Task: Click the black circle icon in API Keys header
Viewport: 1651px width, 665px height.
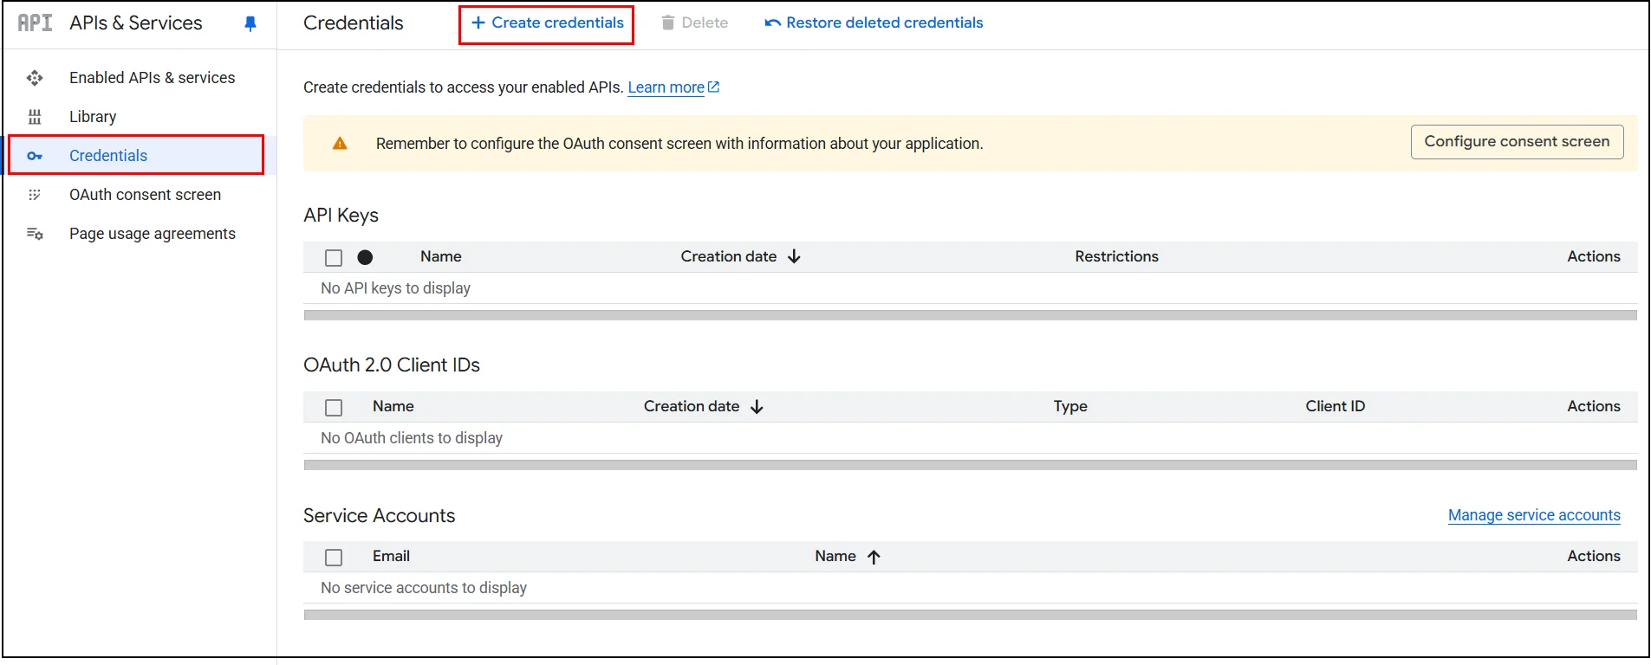Action: (365, 257)
